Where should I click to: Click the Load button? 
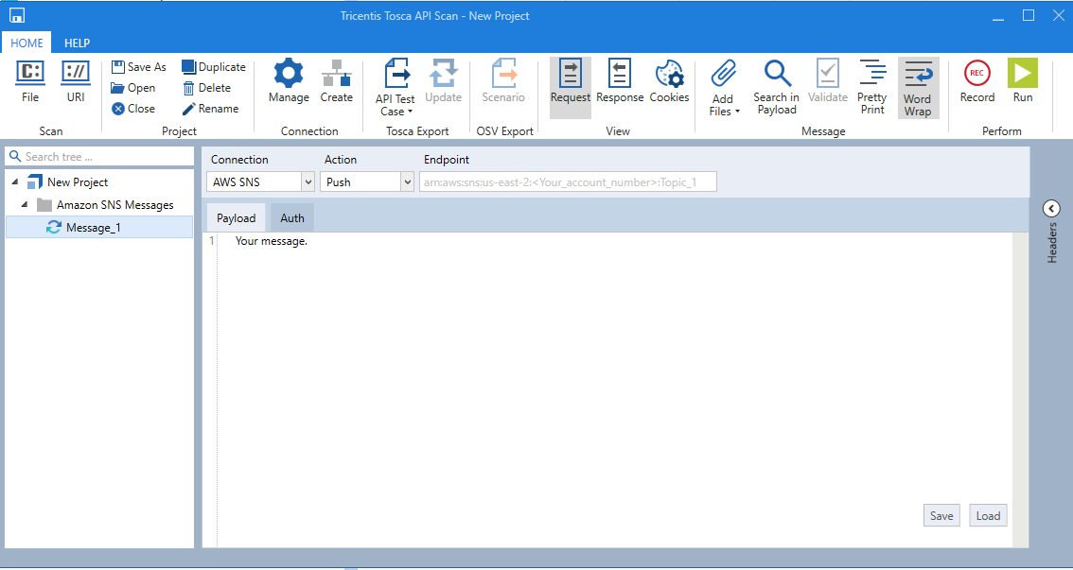(x=988, y=516)
